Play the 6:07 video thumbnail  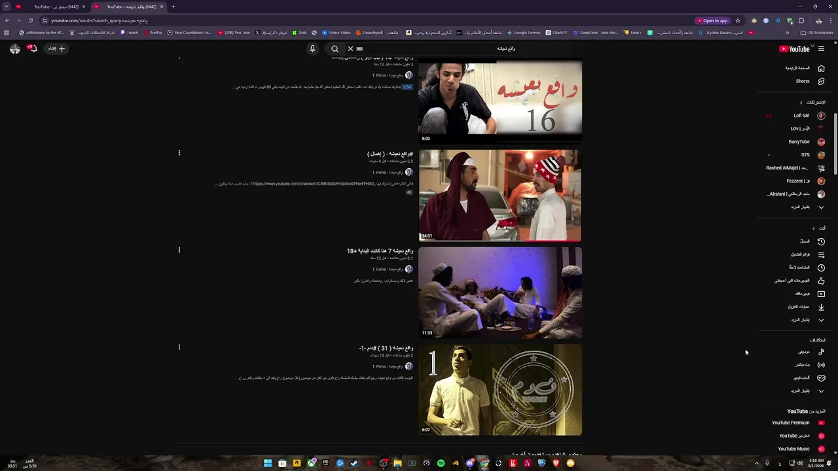click(500, 390)
